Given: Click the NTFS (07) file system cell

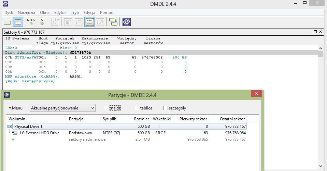Looking at the screenshot, I should tap(111, 133).
